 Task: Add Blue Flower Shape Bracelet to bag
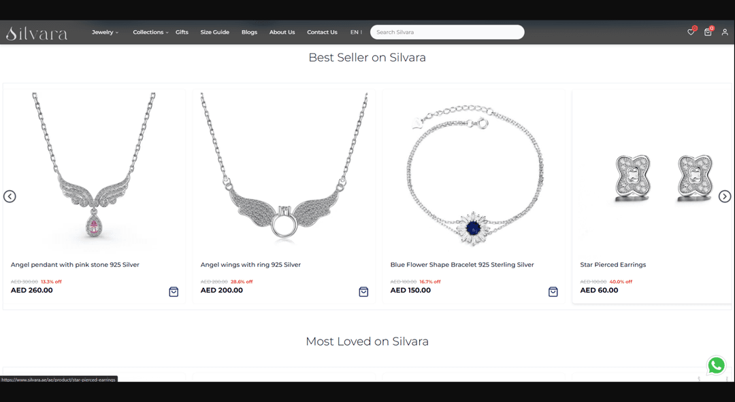[553, 292]
